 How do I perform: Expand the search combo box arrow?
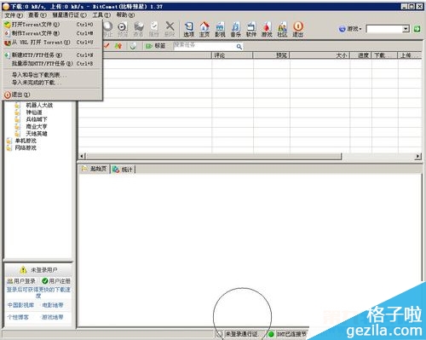(406, 29)
